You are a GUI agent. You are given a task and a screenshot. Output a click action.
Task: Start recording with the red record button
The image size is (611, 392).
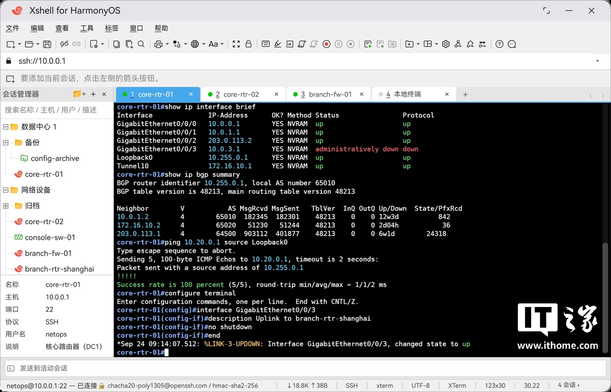pyautogui.click(x=326, y=44)
